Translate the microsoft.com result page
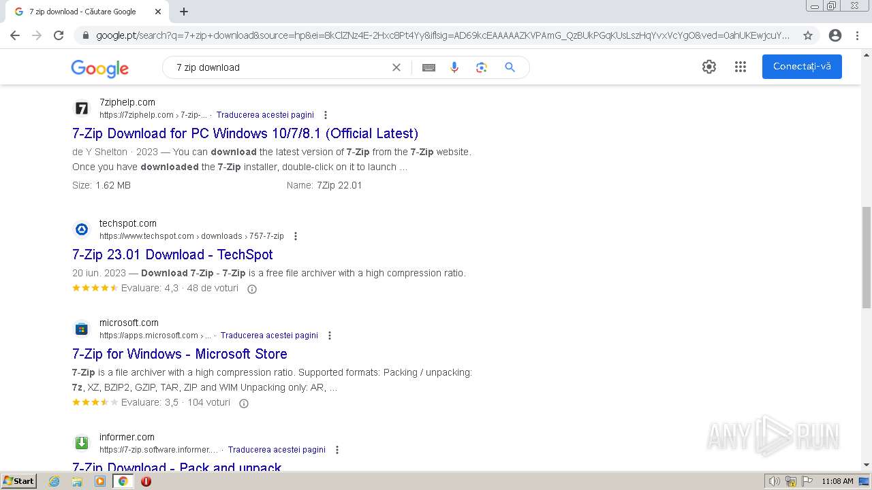Screen dimensions: 872x490 pos(269,336)
